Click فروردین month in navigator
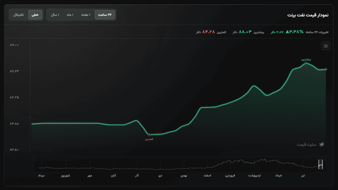This screenshot has height=190, width=338. 230,176
